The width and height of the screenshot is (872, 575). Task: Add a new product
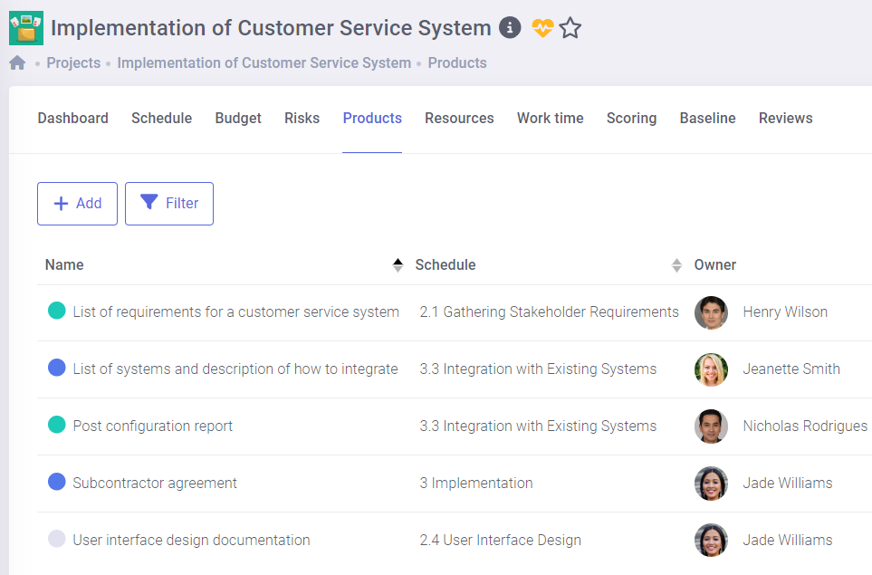77,204
